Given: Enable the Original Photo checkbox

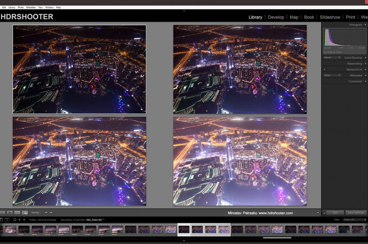Looking at the screenshot, I should coord(325,52).
